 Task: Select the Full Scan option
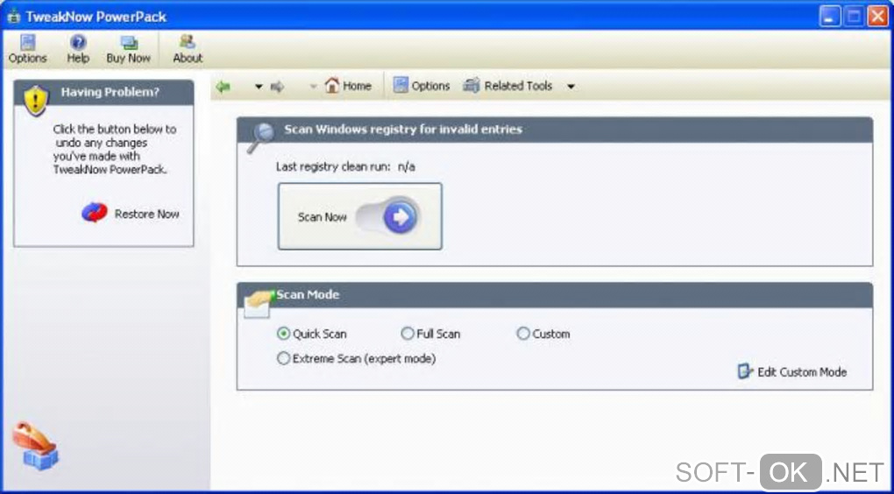pyautogui.click(x=430, y=334)
